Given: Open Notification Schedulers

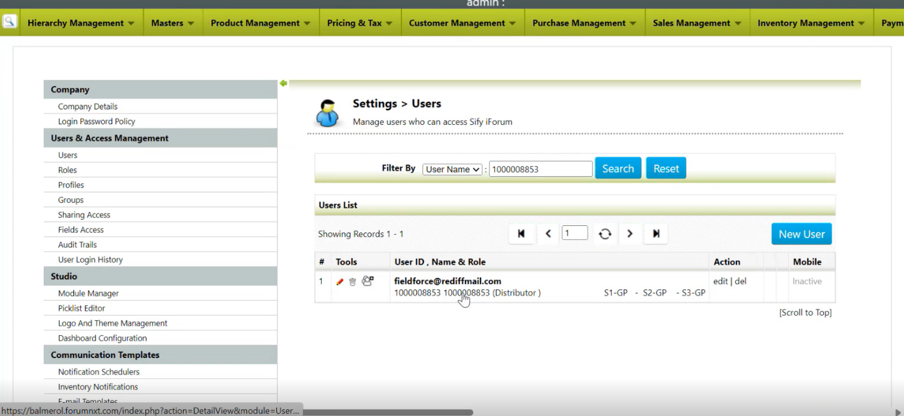Looking at the screenshot, I should click(99, 372).
